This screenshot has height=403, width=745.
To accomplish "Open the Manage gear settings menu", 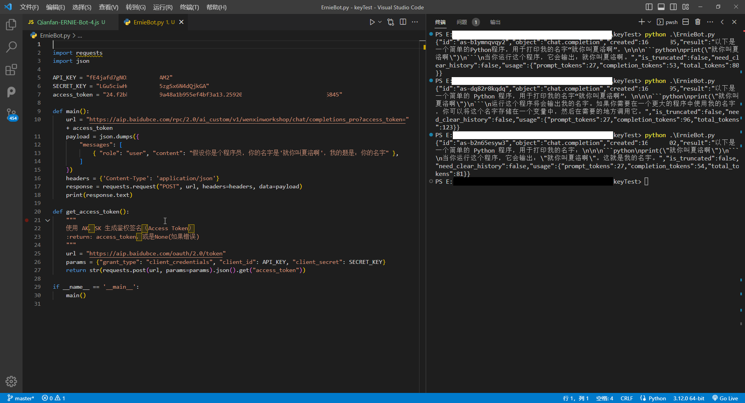I will pyautogui.click(x=11, y=381).
